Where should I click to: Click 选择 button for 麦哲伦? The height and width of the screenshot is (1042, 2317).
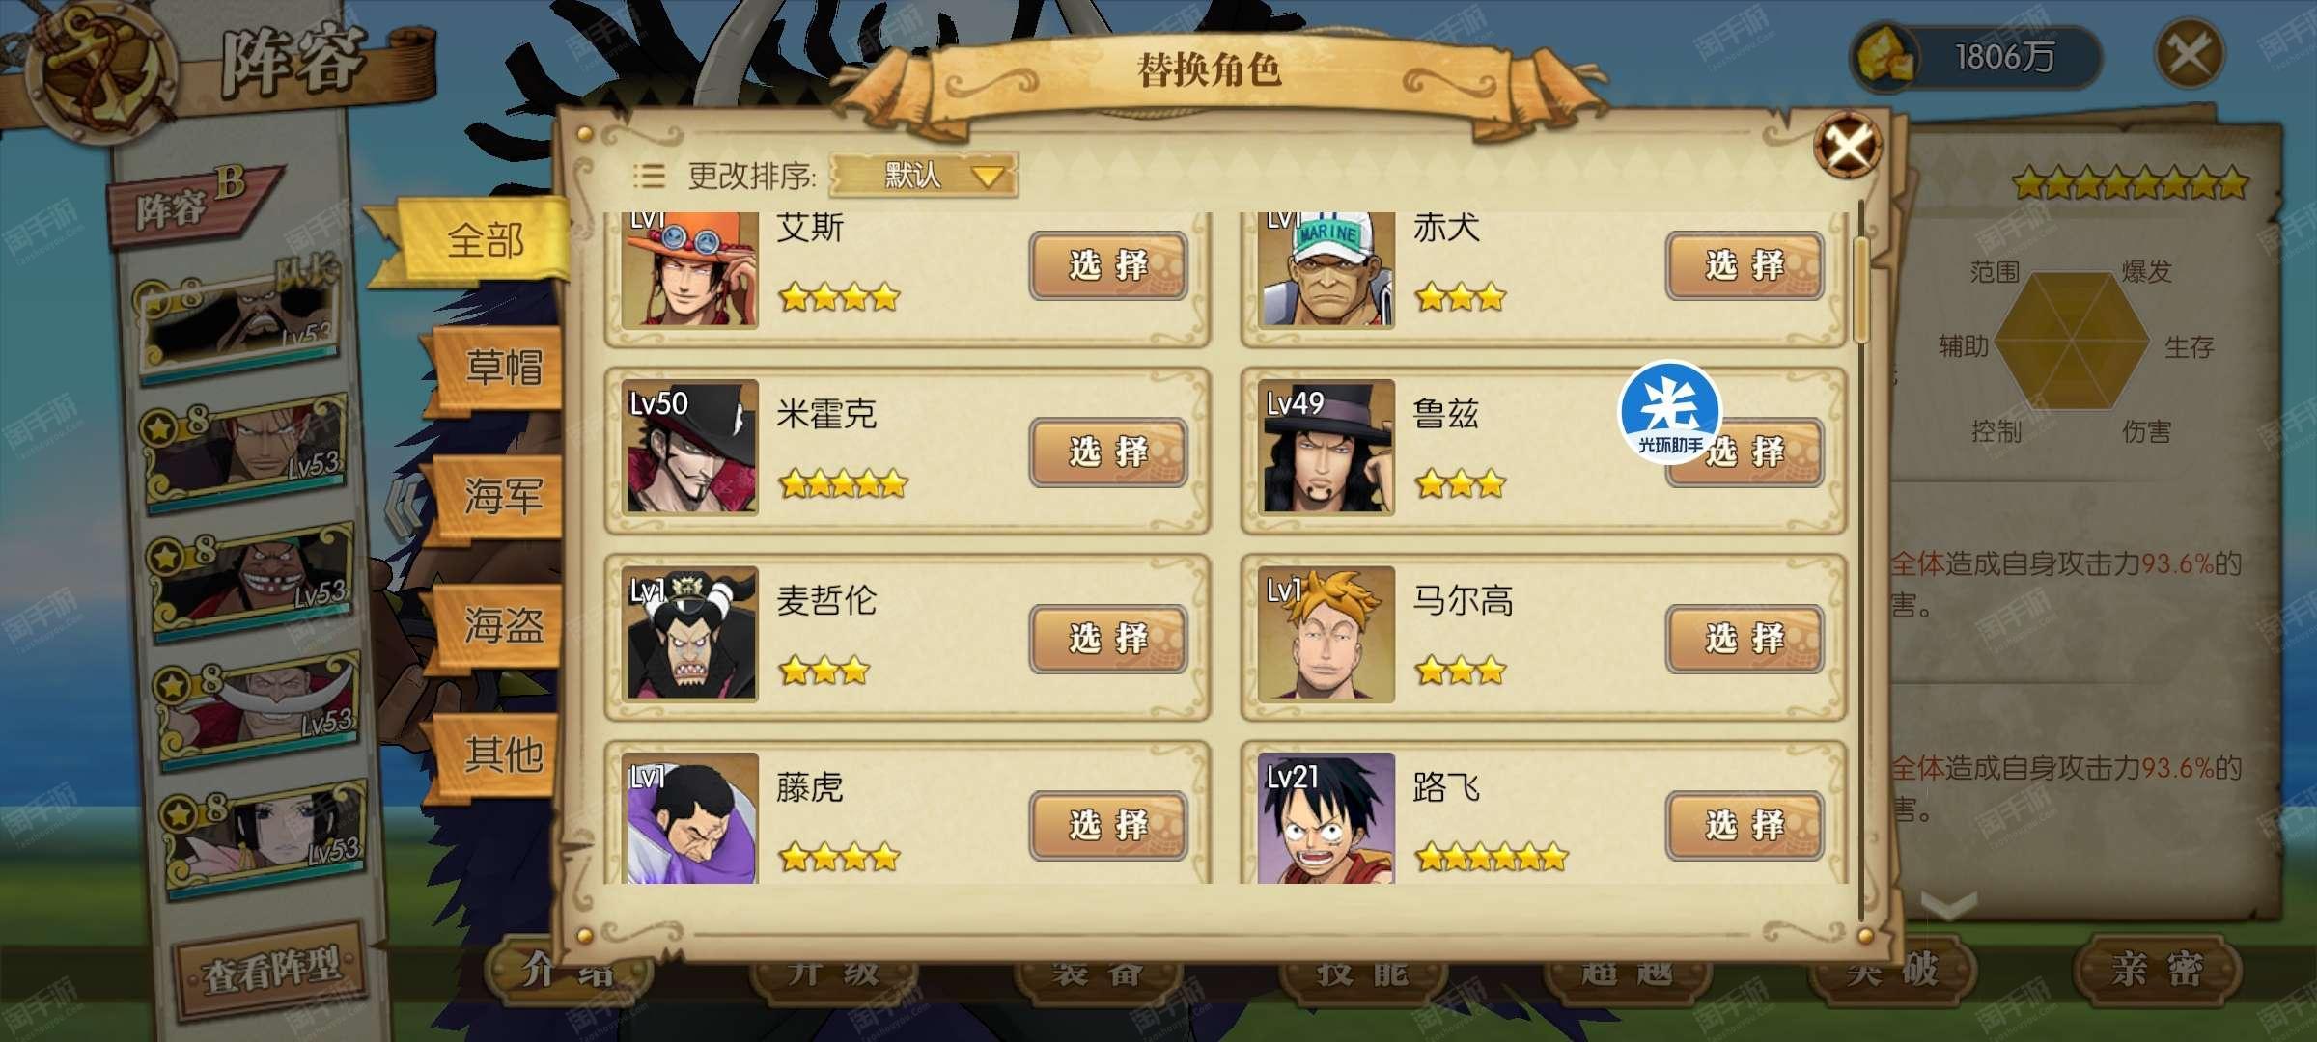tap(1108, 638)
